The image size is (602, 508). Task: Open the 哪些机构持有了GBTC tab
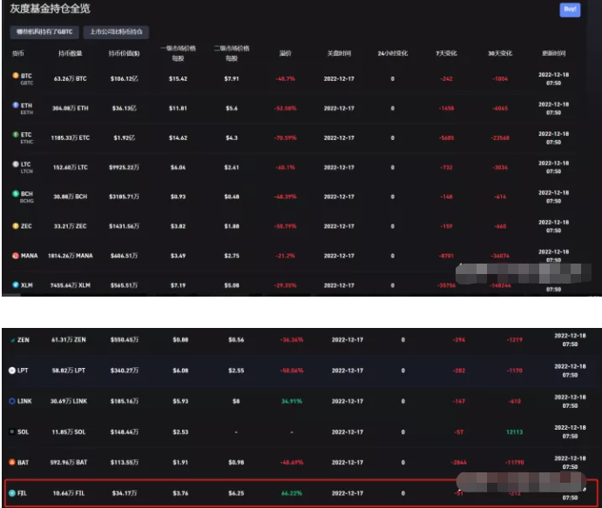[x=43, y=31]
